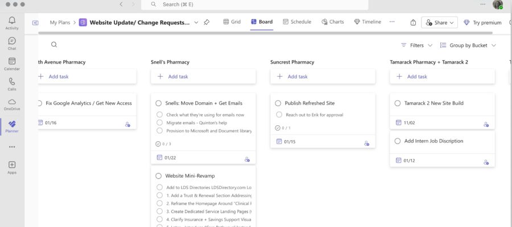Assign Tamarack 2 New Site Build task
The image size is (512, 227).
tap(486, 124)
